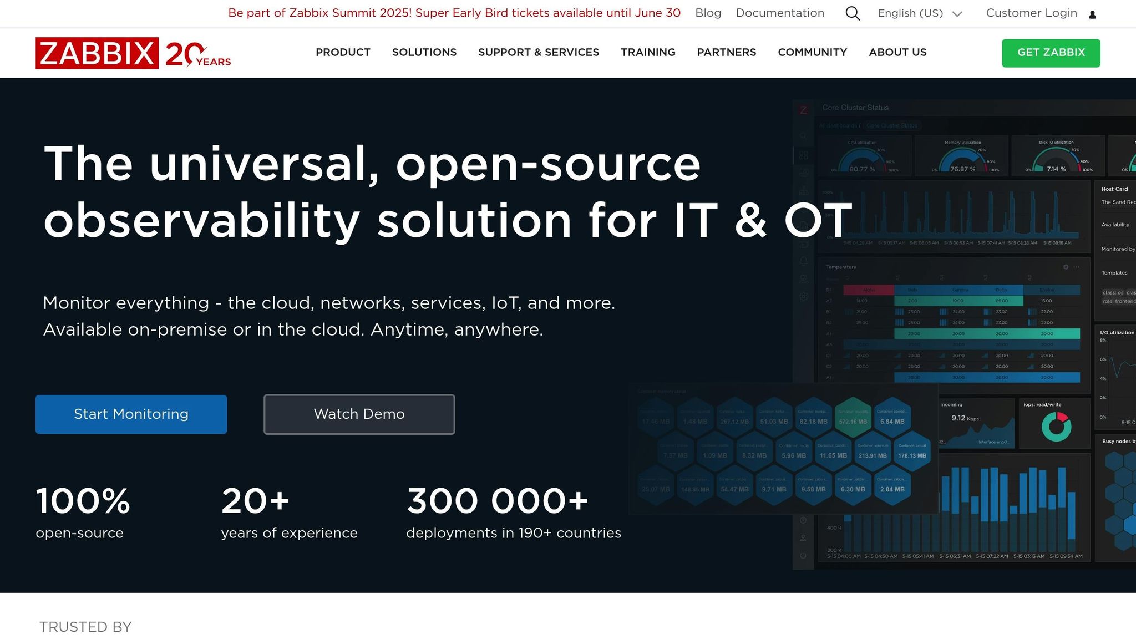Click the "20+" years of experience figure
1136x639 pixels.
[256, 501]
